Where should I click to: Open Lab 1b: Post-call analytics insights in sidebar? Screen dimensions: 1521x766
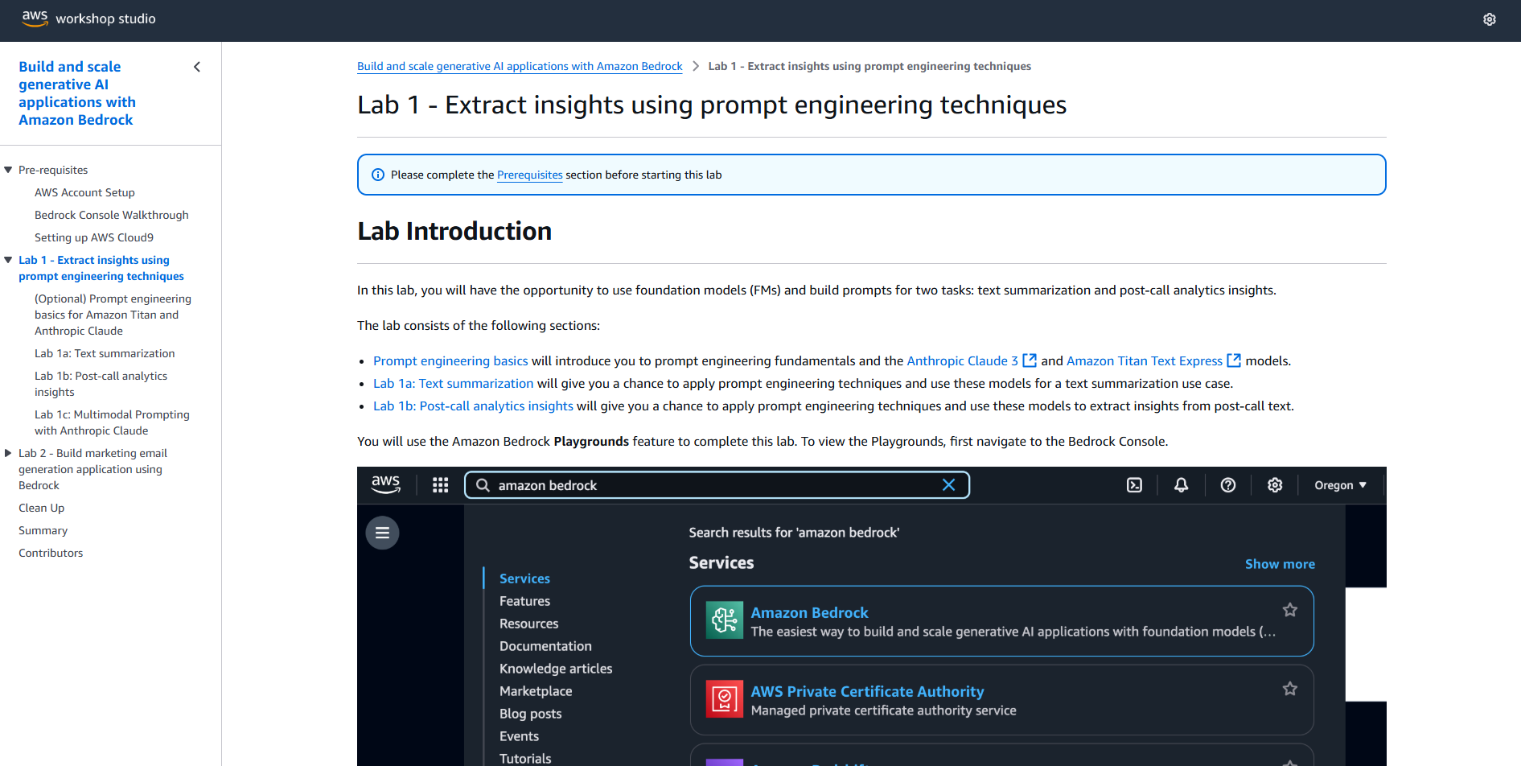coord(101,384)
